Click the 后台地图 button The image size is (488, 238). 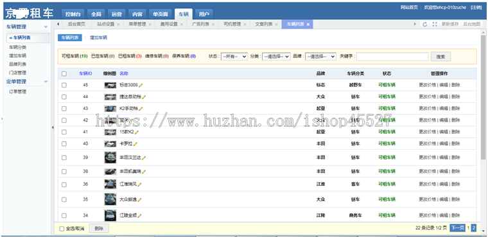(471, 24)
